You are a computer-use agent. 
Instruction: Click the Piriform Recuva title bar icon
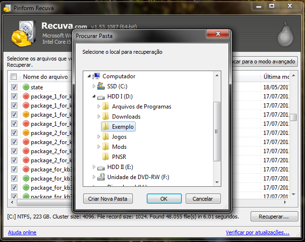click(x=7, y=8)
